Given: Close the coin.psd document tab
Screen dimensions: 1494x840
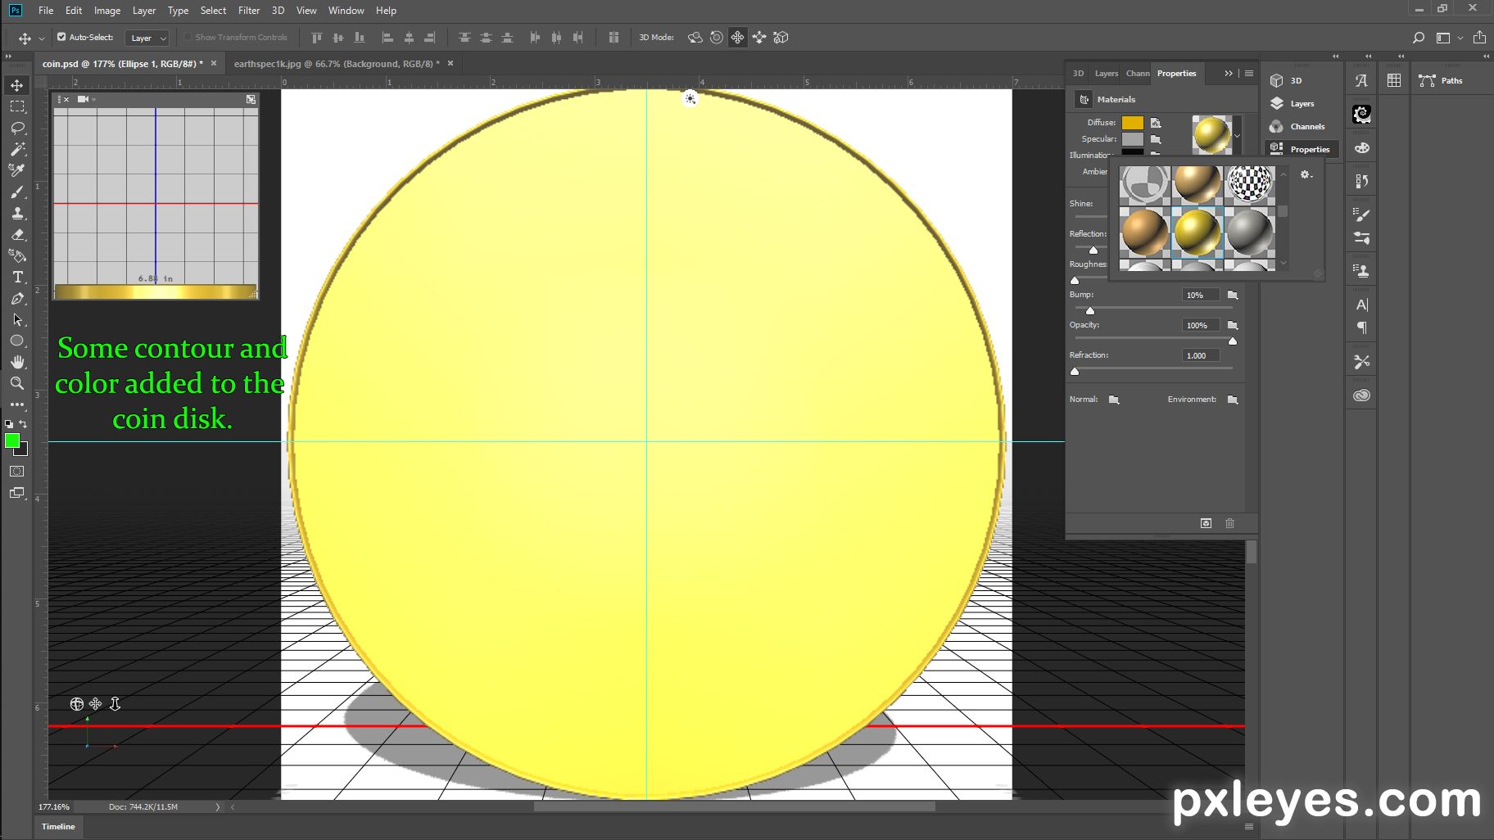Looking at the screenshot, I should 214,63.
